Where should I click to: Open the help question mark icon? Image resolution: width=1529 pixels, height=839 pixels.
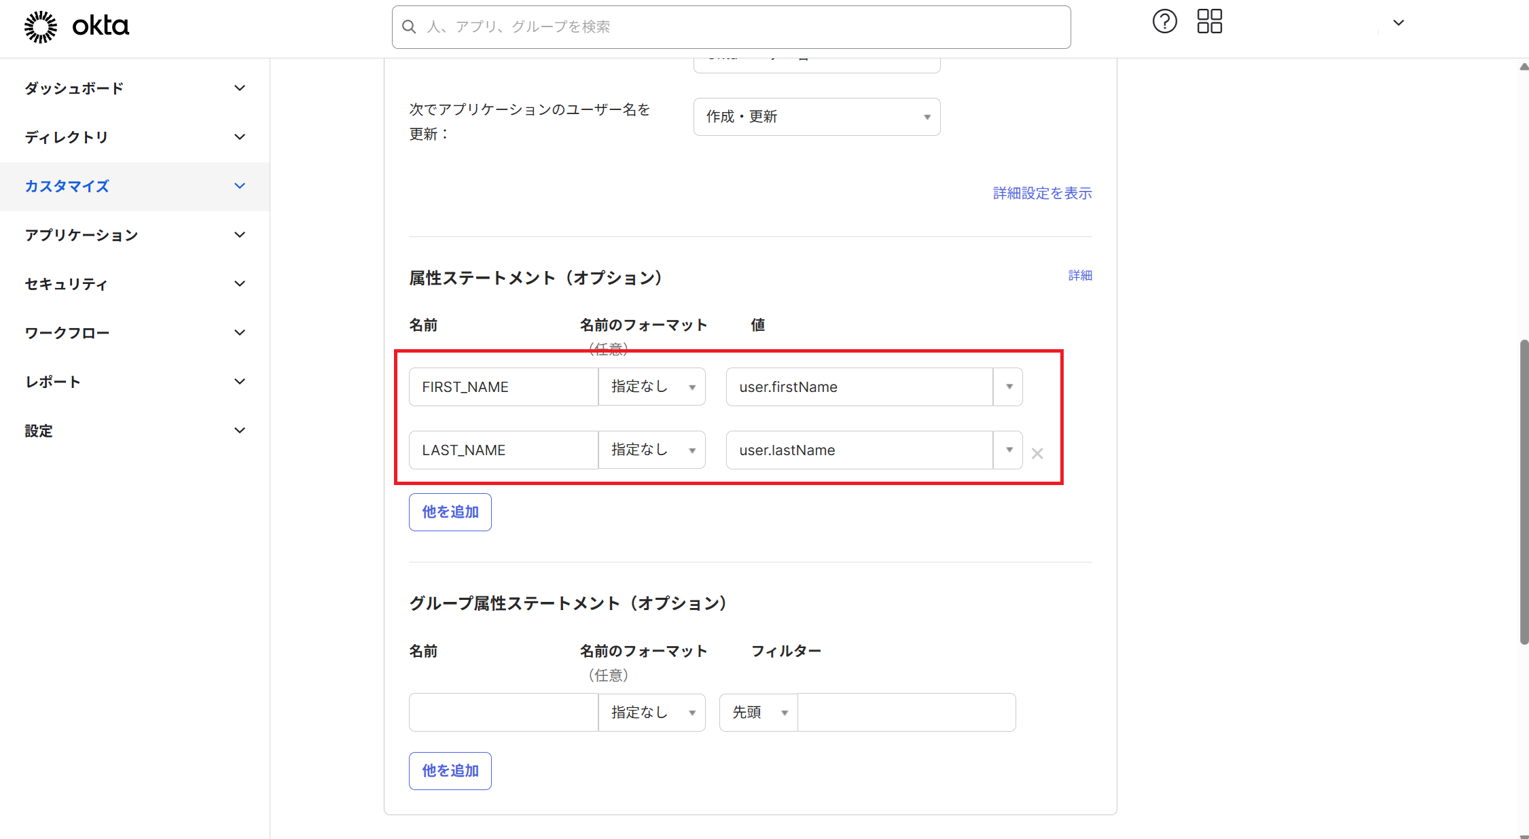pos(1164,22)
